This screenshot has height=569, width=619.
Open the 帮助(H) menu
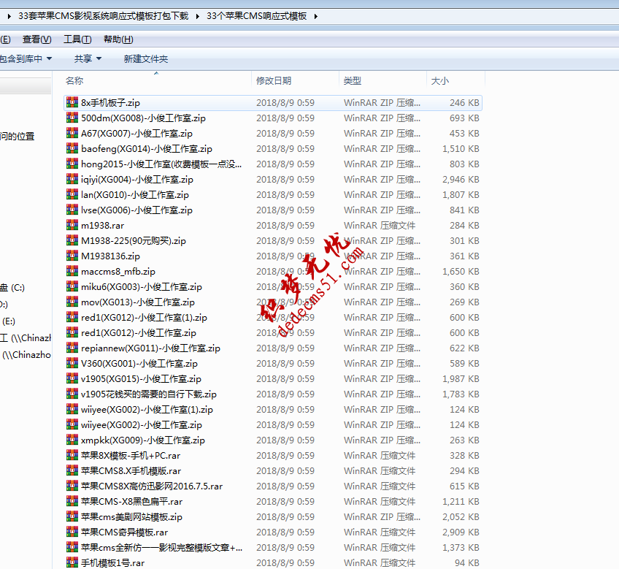pyautogui.click(x=118, y=39)
